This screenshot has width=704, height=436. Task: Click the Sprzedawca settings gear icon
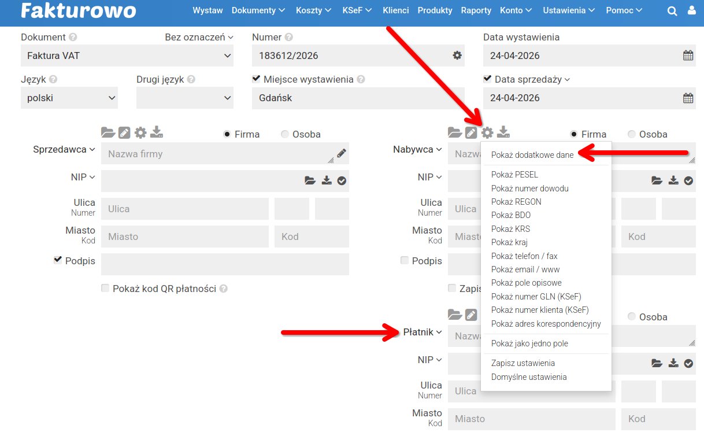tap(140, 132)
